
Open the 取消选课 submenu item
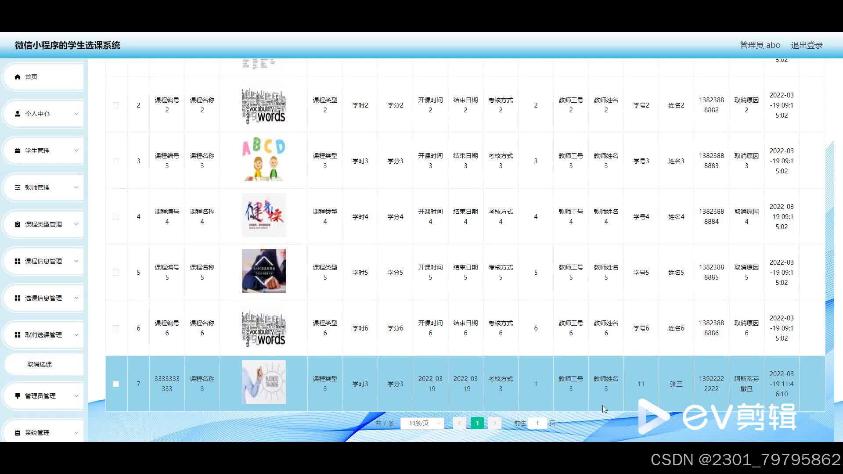click(x=40, y=364)
